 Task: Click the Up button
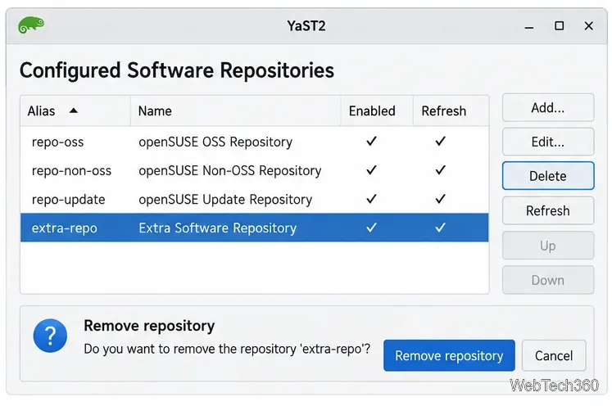click(548, 246)
